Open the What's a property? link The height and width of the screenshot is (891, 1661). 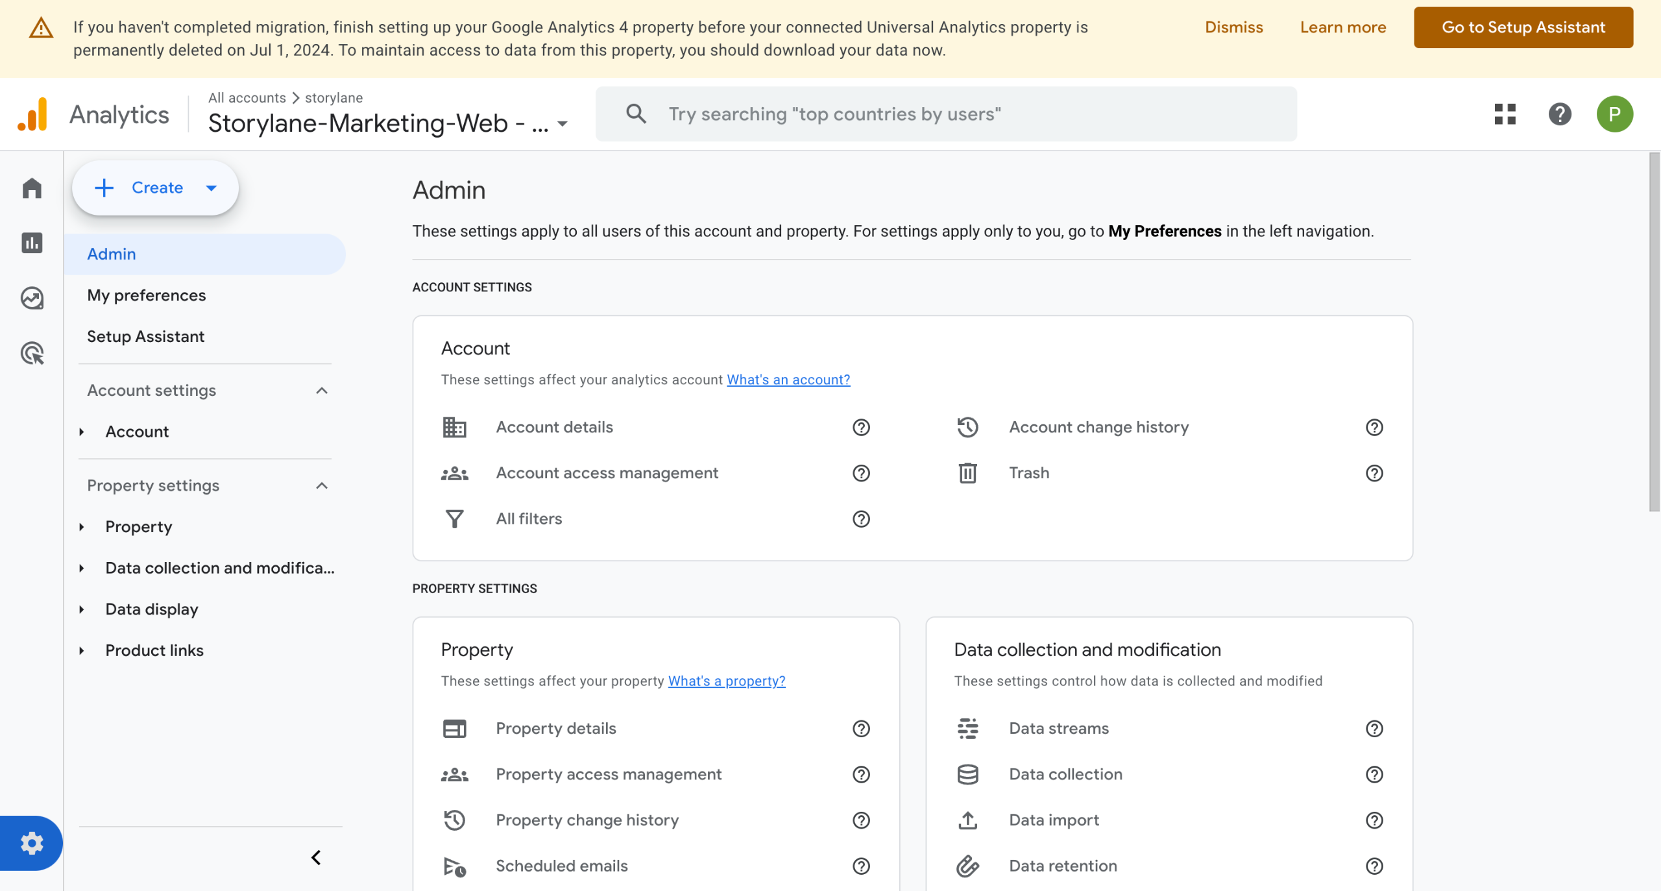pyautogui.click(x=727, y=681)
